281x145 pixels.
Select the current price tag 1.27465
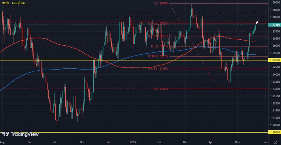pyautogui.click(x=275, y=25)
